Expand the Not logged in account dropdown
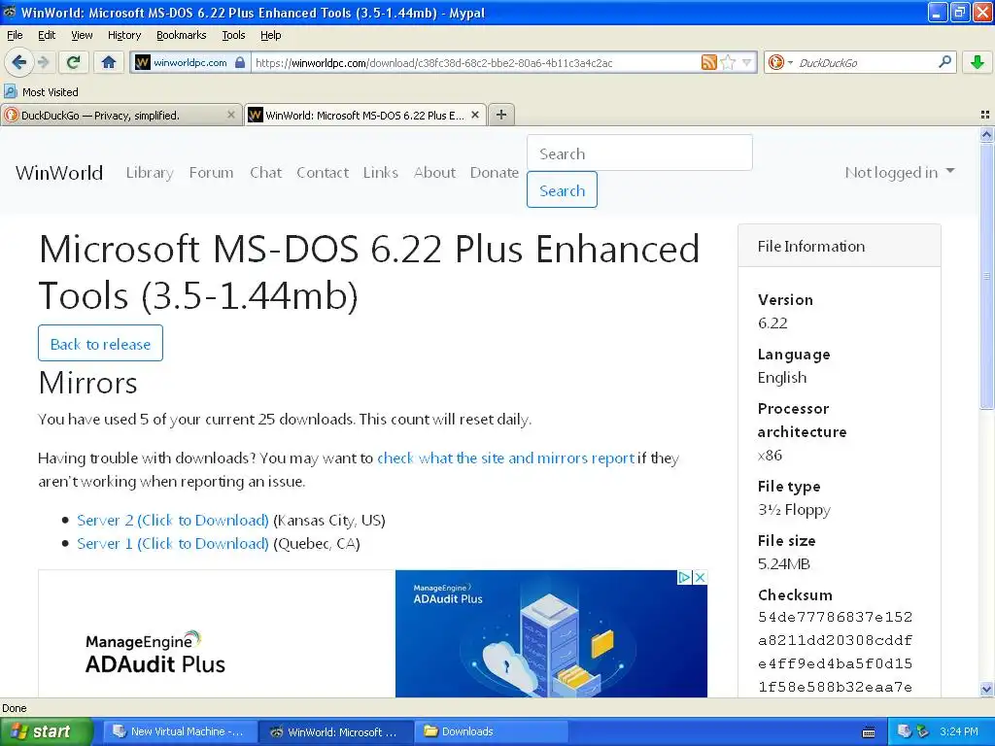The width and height of the screenshot is (995, 746). [x=899, y=172]
